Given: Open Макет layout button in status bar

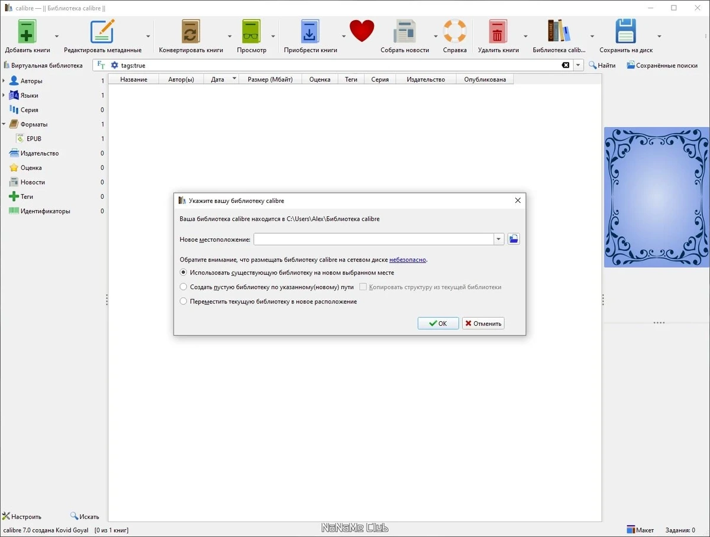Looking at the screenshot, I should [640, 530].
